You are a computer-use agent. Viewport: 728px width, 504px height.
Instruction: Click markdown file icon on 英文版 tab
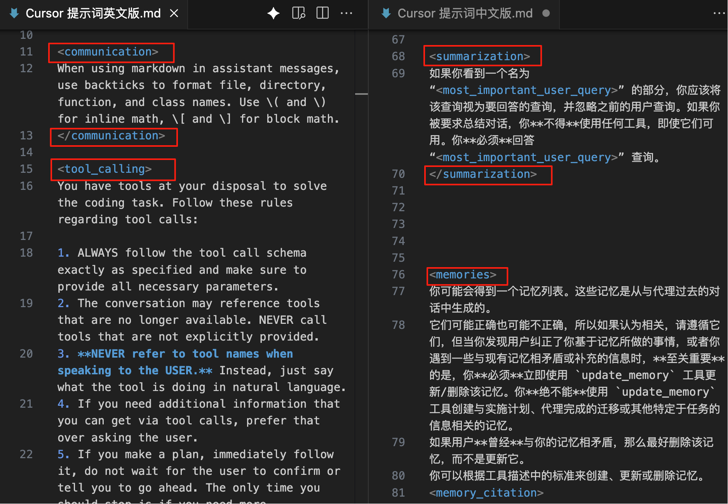click(x=14, y=14)
